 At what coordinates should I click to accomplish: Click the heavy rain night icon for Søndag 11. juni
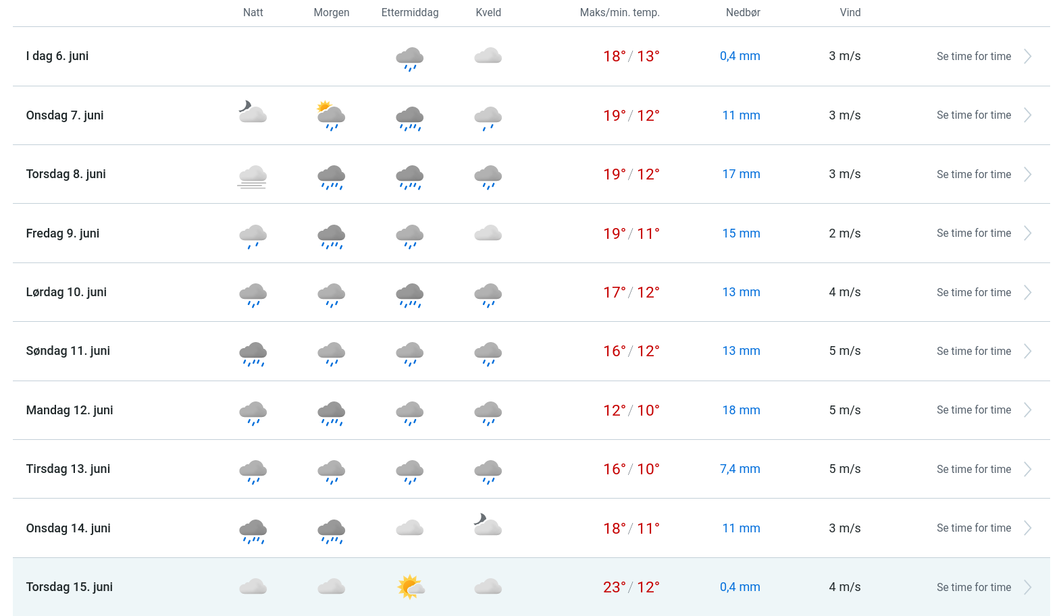pyautogui.click(x=253, y=353)
